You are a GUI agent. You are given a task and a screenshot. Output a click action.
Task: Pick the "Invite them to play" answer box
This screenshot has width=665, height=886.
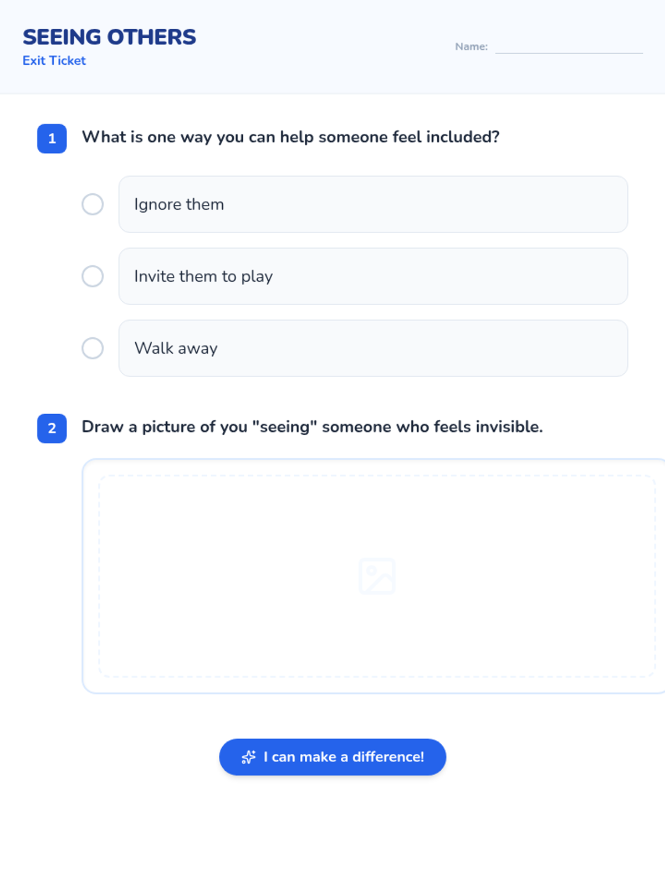click(373, 276)
